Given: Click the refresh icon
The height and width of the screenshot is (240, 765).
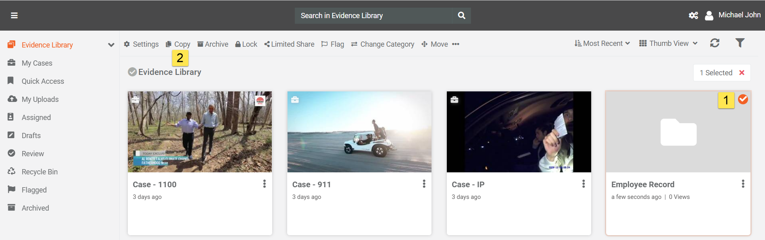Looking at the screenshot, I should (x=715, y=43).
